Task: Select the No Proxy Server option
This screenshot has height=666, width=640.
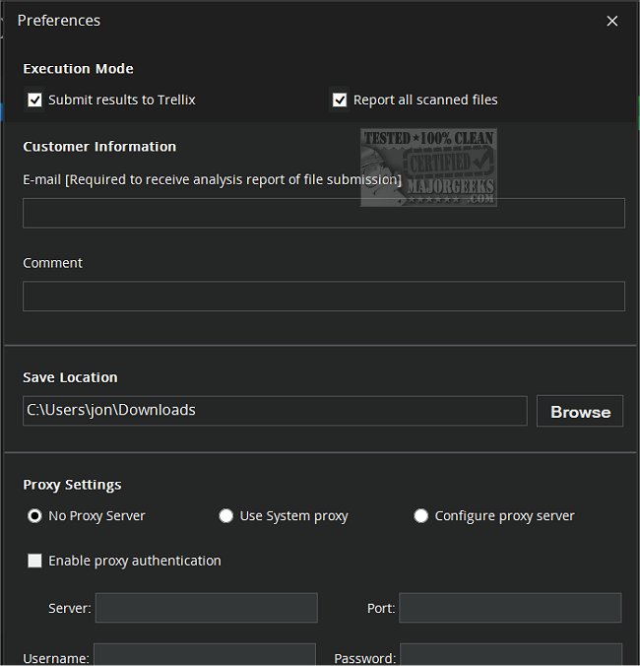Action: point(35,515)
